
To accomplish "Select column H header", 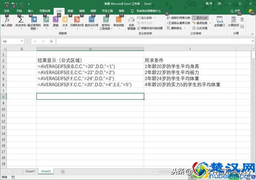I will tap(90, 49).
